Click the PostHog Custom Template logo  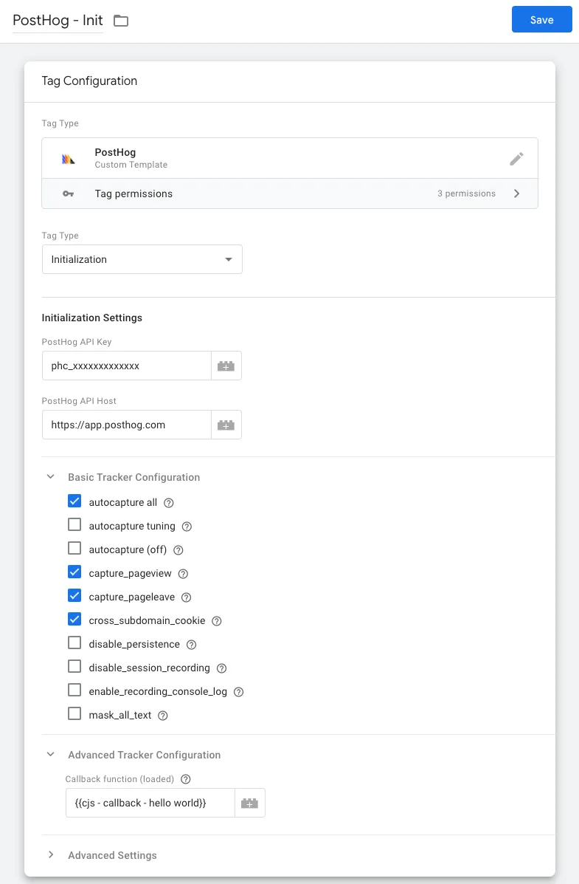point(69,158)
